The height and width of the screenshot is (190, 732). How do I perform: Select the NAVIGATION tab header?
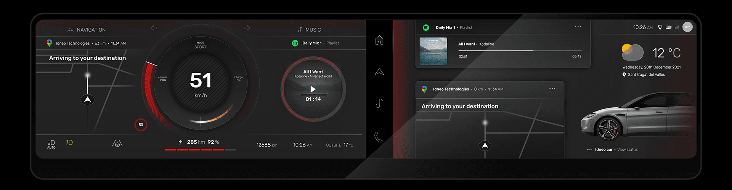tap(87, 30)
